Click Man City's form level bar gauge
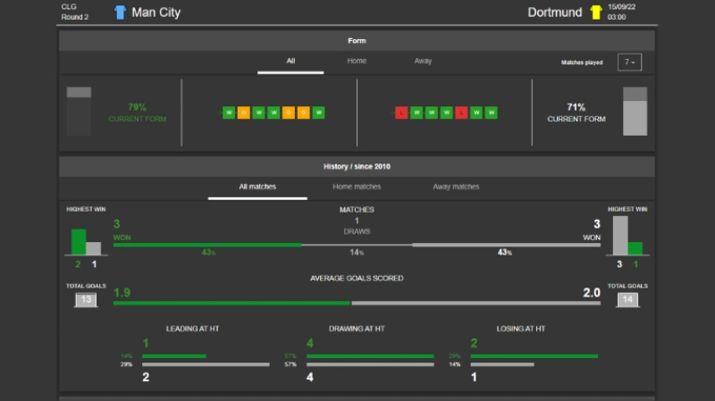This screenshot has width=715, height=401. point(79,111)
